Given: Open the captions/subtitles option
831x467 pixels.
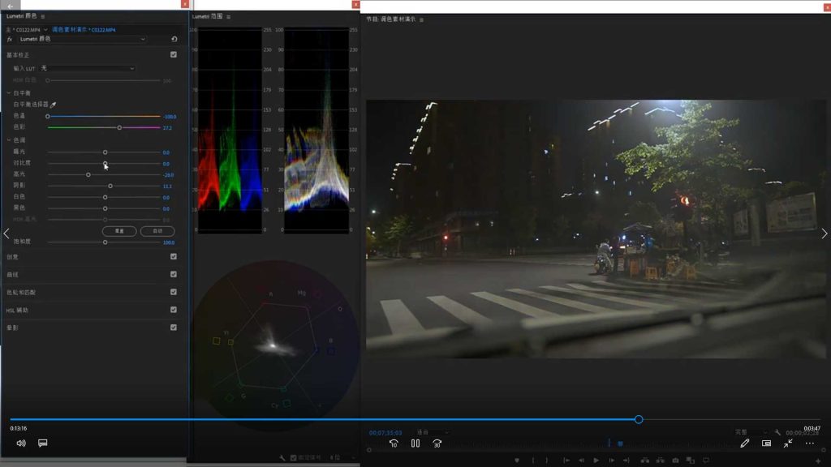Looking at the screenshot, I should tap(43, 443).
